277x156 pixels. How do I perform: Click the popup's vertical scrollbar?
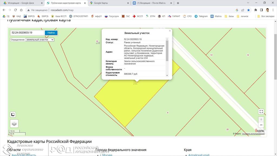click(x=167, y=50)
